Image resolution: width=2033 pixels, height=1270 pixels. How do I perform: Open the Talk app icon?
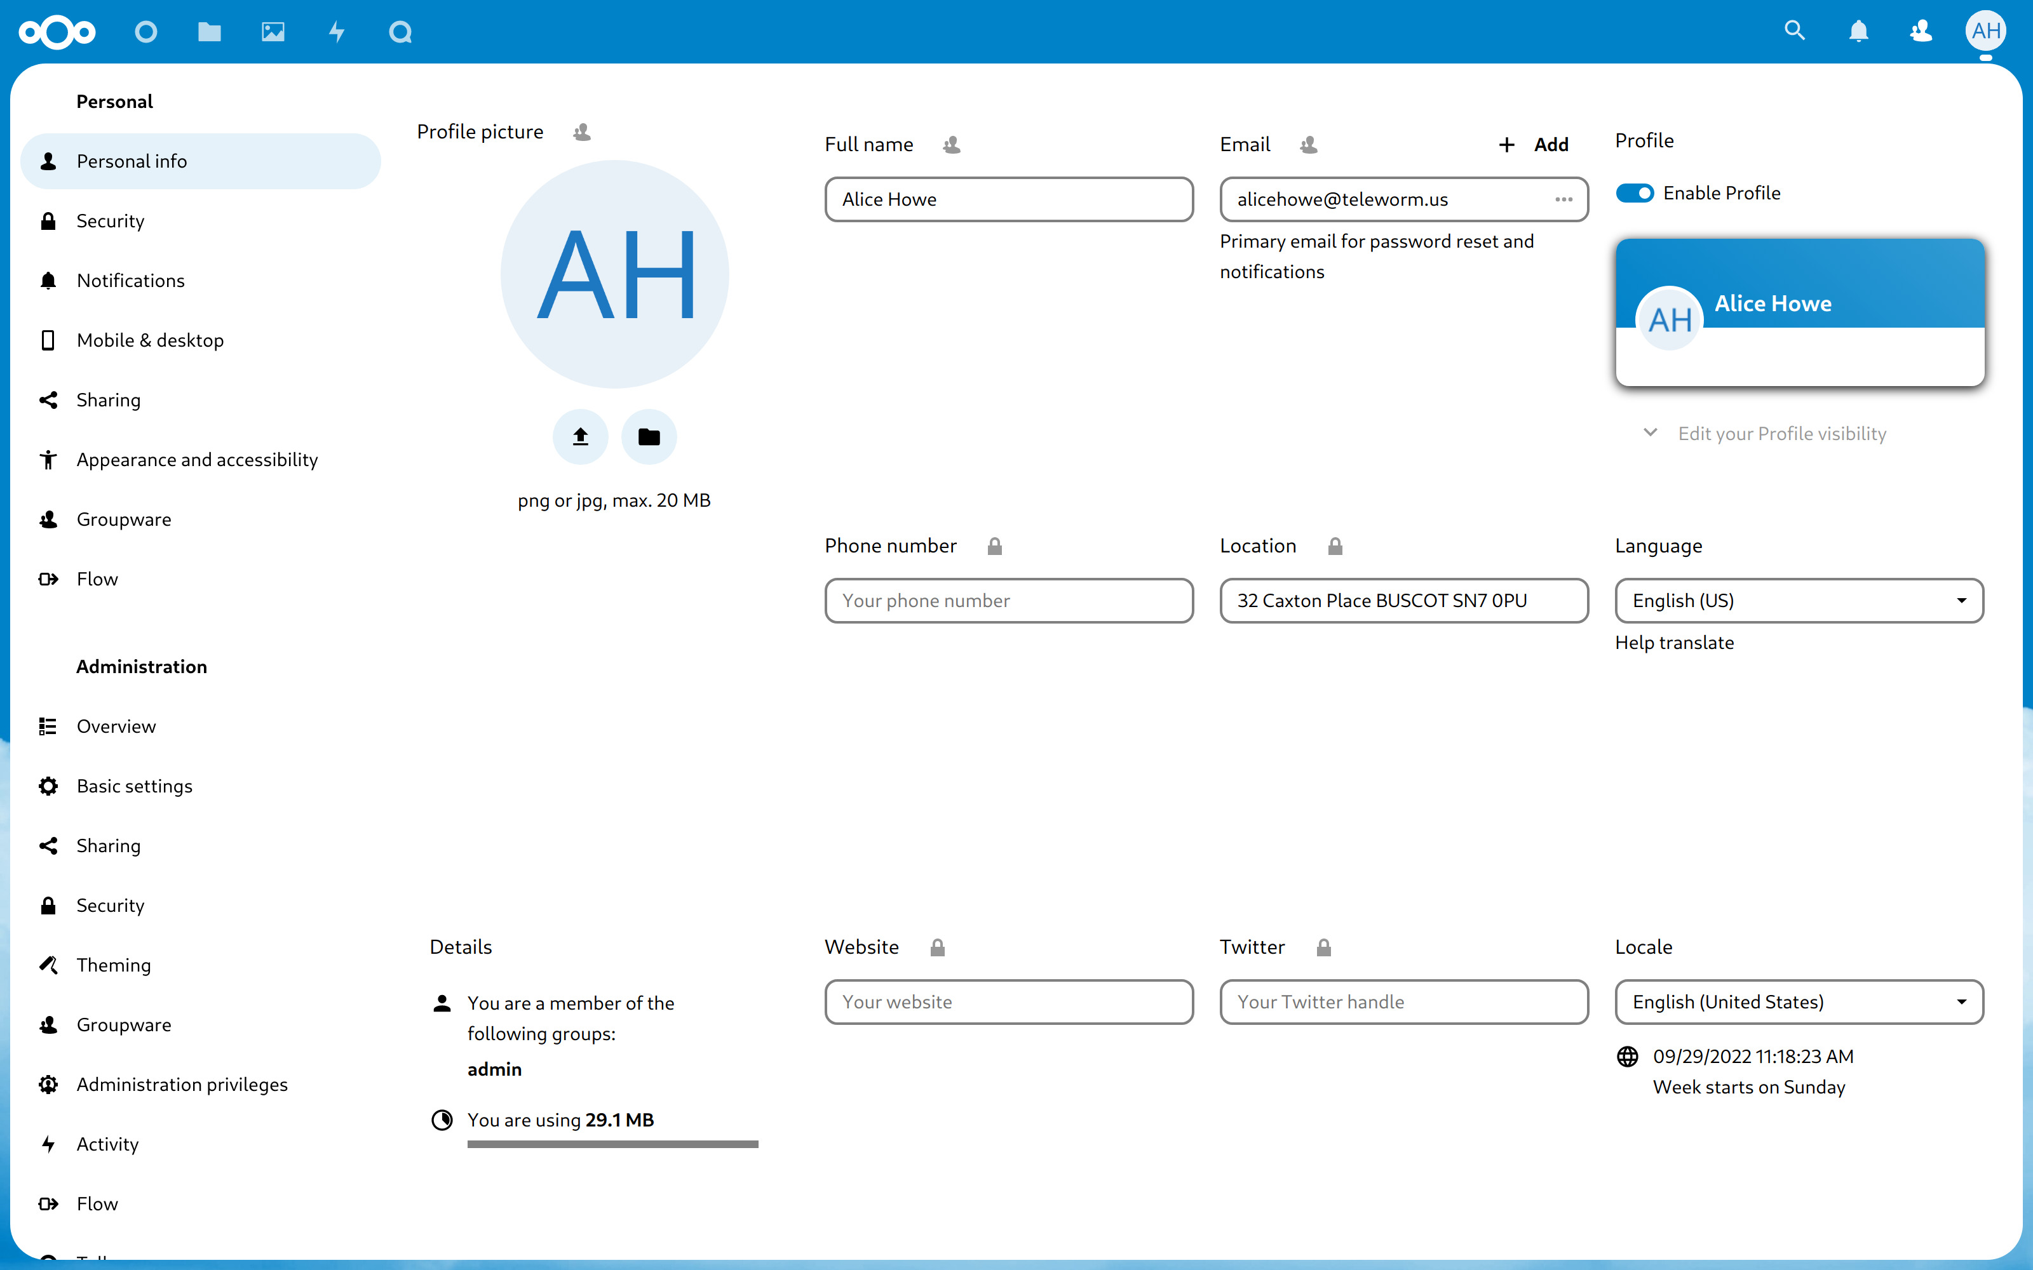pos(400,32)
